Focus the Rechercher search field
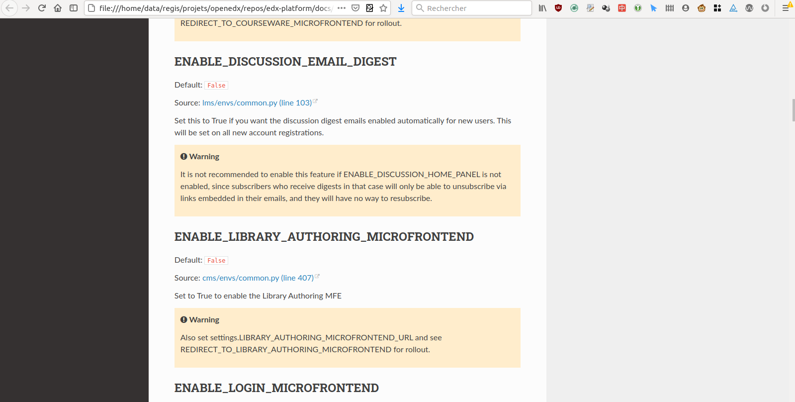Image resolution: width=795 pixels, height=402 pixels. (x=472, y=8)
